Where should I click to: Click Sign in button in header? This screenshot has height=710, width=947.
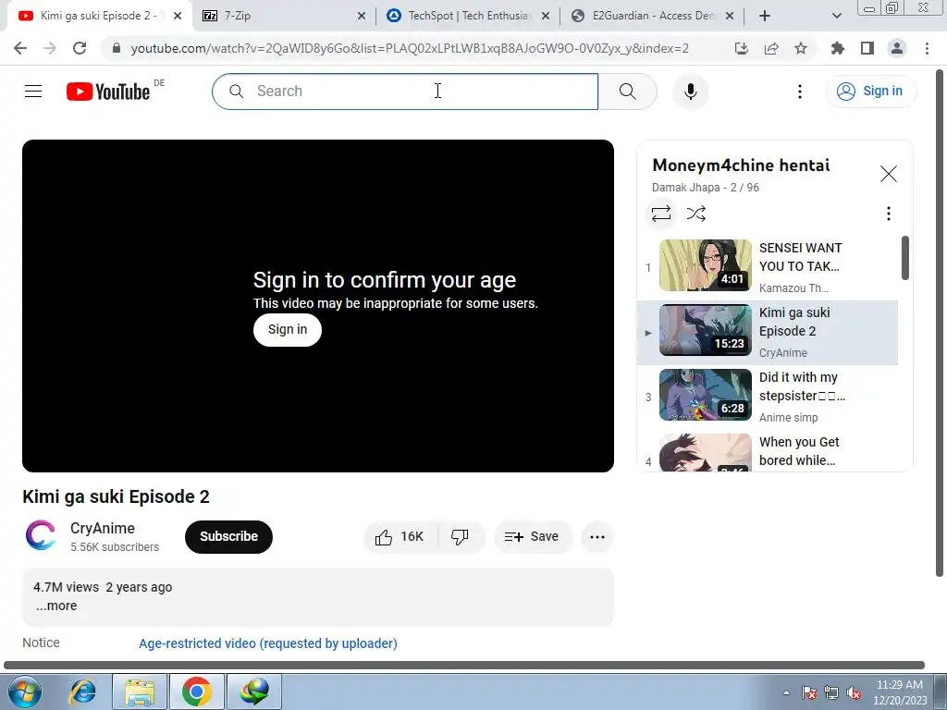(871, 92)
